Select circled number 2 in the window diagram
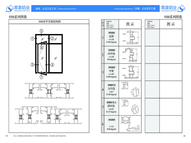This screenshot has width=191, height=143. tap(52, 38)
